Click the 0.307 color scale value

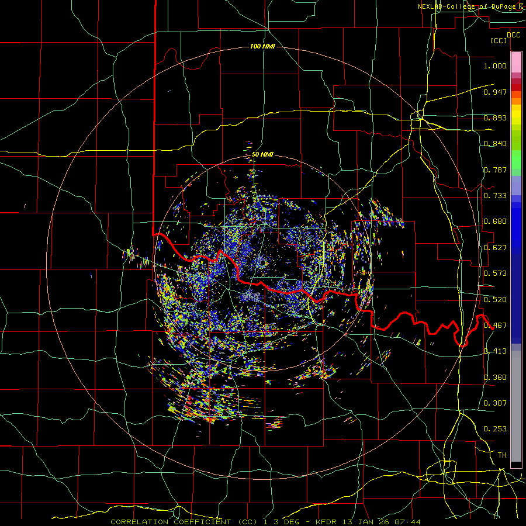coord(495,403)
